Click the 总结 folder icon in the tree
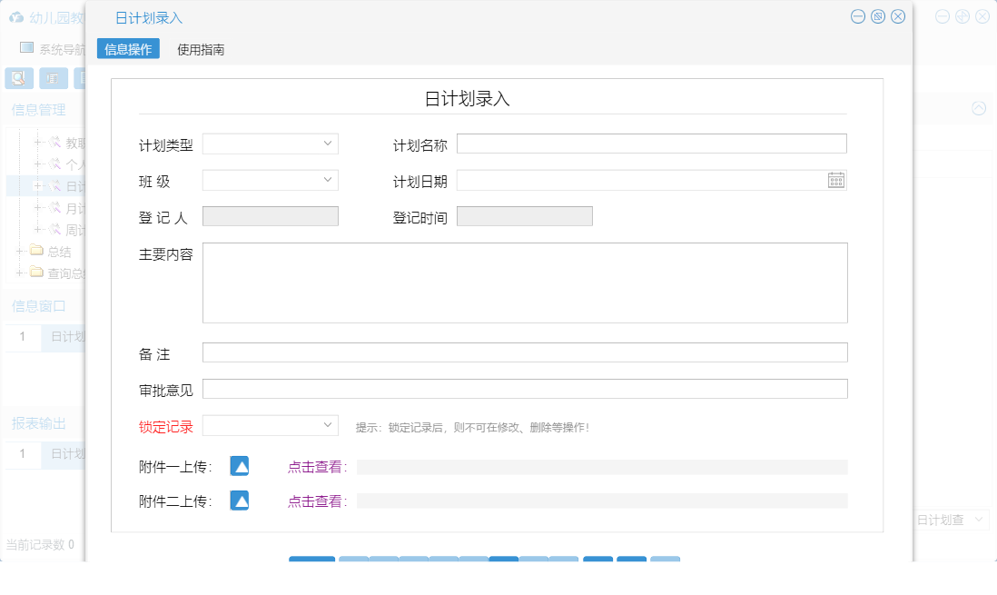 [x=35, y=251]
